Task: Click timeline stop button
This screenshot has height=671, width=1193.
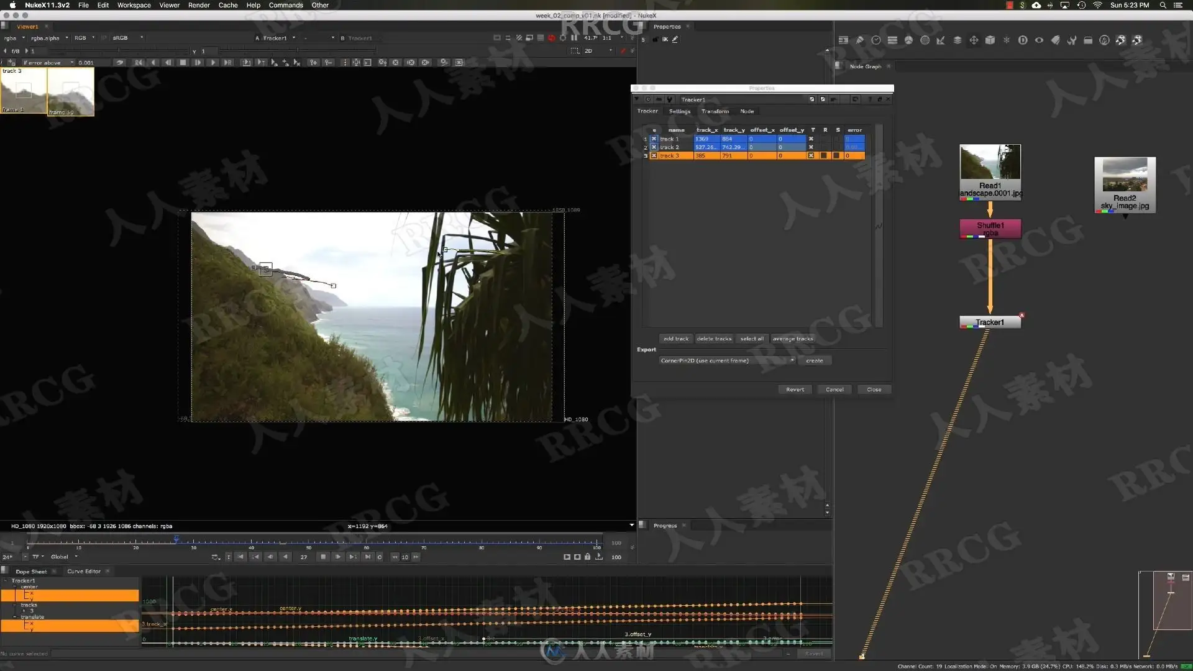Action: coord(323,557)
